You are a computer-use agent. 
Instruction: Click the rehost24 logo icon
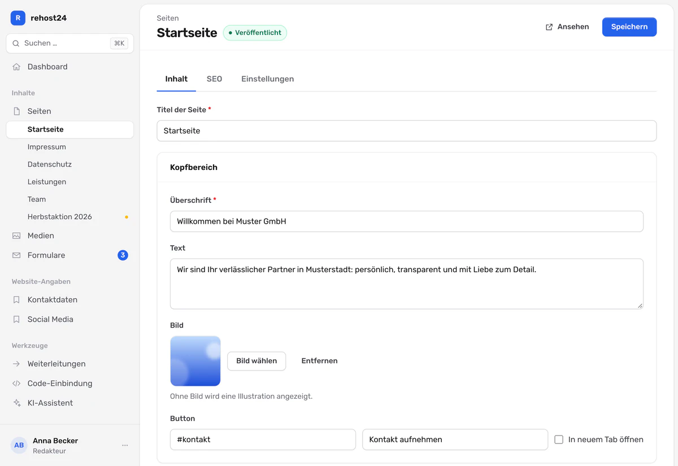pos(18,18)
